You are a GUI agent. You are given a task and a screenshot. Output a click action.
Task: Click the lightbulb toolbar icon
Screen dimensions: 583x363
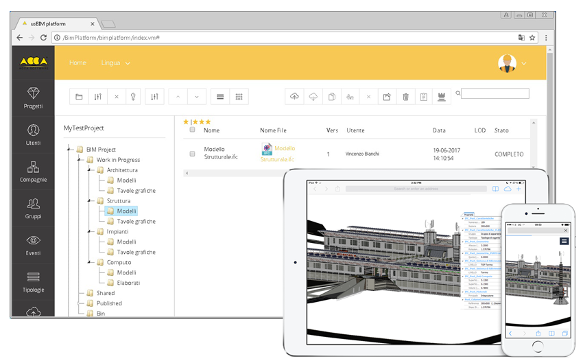(133, 97)
